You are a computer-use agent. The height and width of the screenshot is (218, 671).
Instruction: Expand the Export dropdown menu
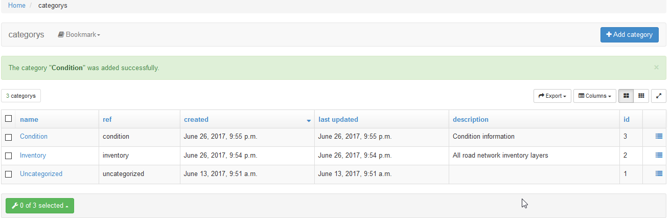coord(552,96)
